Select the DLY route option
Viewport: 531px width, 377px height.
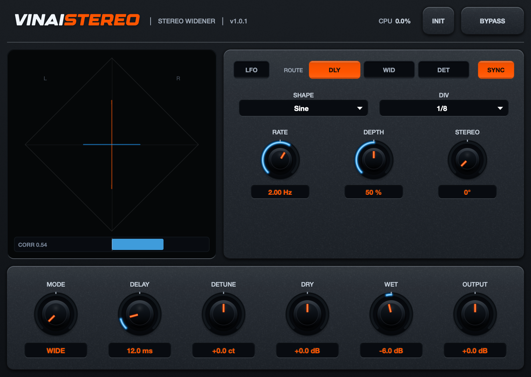334,70
